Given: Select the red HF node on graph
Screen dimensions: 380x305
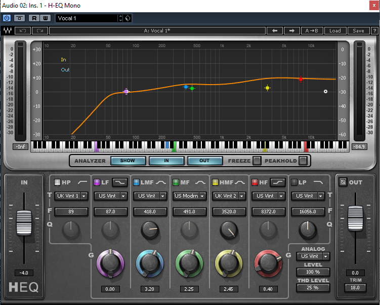Looking at the screenshot, I should pos(301,79).
